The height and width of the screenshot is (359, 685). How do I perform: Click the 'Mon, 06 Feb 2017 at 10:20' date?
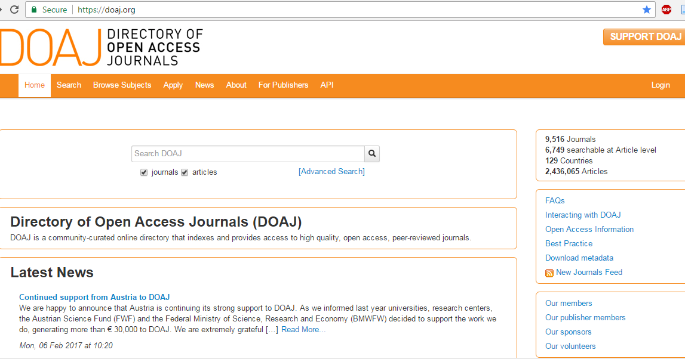66,345
